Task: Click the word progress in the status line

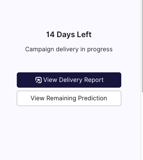Action: tap(100, 50)
